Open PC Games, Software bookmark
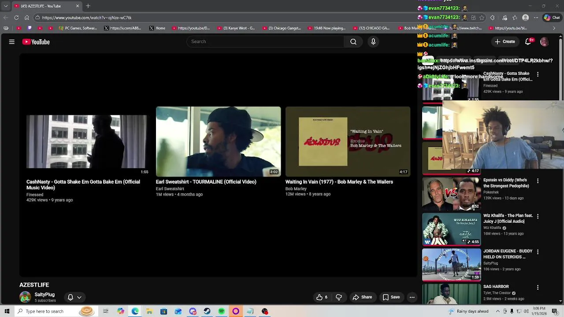This screenshot has width=564, height=317. point(77,28)
